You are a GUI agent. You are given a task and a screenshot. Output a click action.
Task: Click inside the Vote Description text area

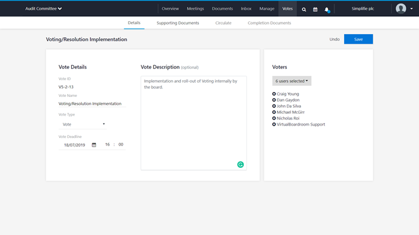tap(194, 123)
